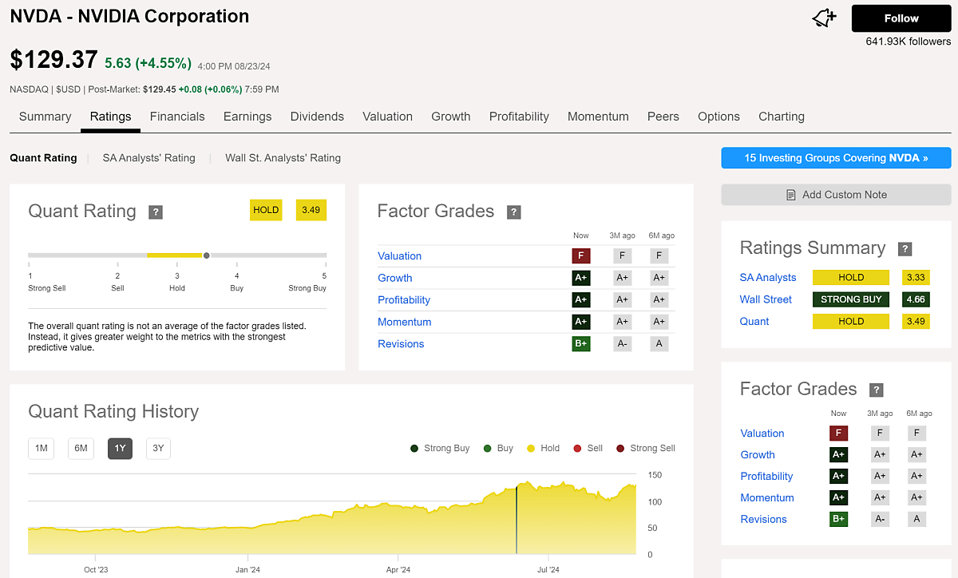Open SA Analysts link in Ratings Summary
This screenshot has width=958, height=578.
click(768, 278)
